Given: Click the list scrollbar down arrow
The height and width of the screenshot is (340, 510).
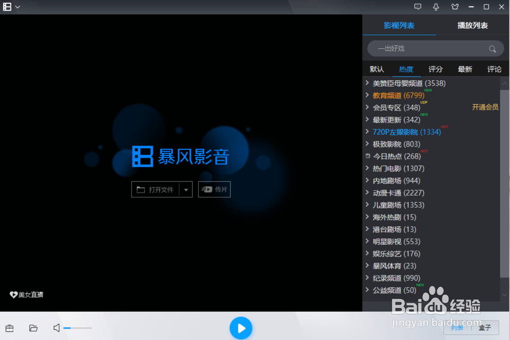Looking at the screenshot, I should pos(505,295).
